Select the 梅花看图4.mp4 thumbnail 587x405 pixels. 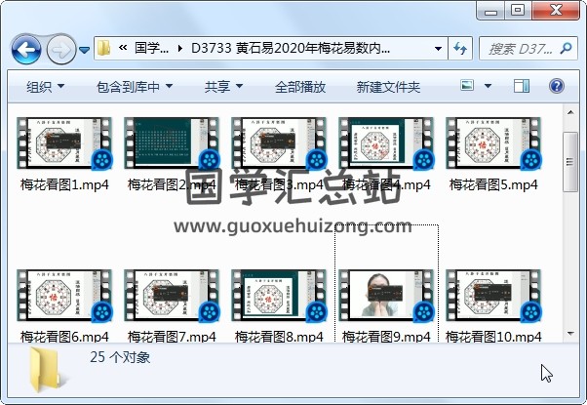point(386,142)
